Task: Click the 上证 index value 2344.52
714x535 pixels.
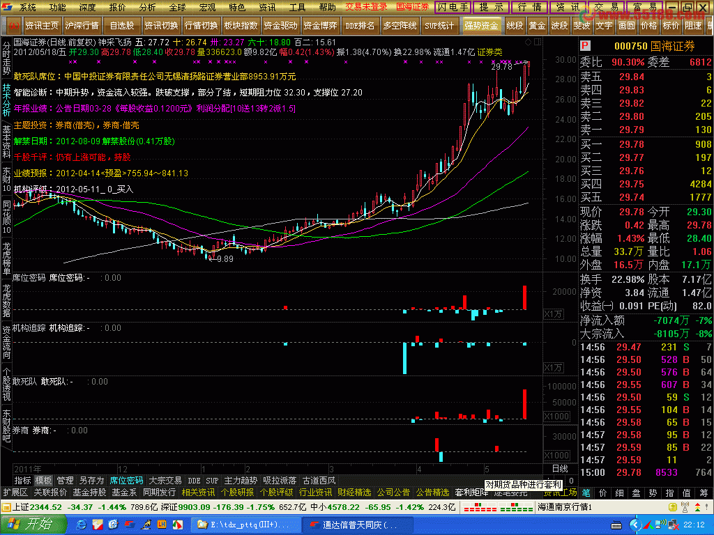Action: pos(47,507)
